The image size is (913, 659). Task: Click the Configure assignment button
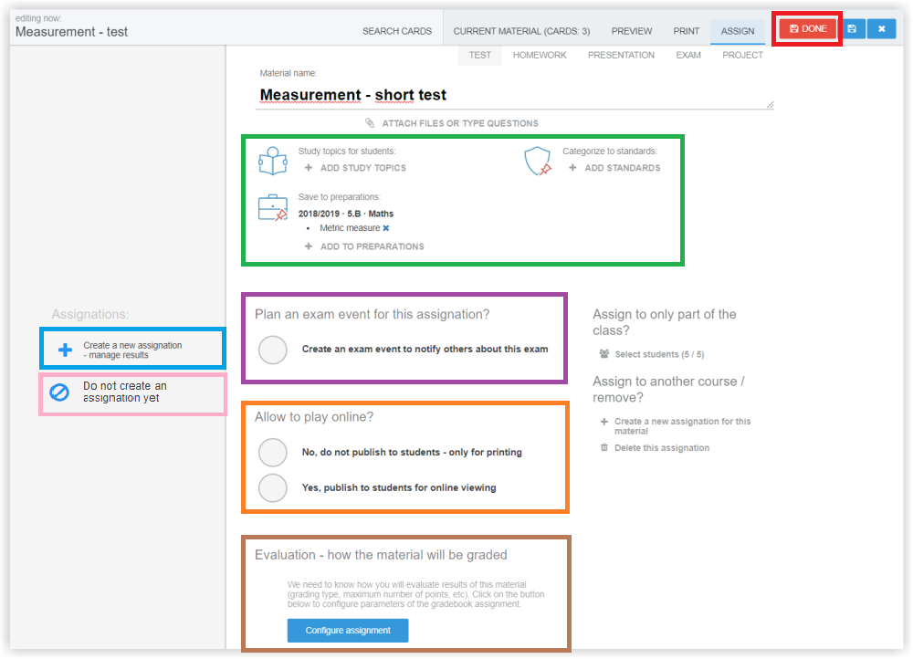click(348, 631)
